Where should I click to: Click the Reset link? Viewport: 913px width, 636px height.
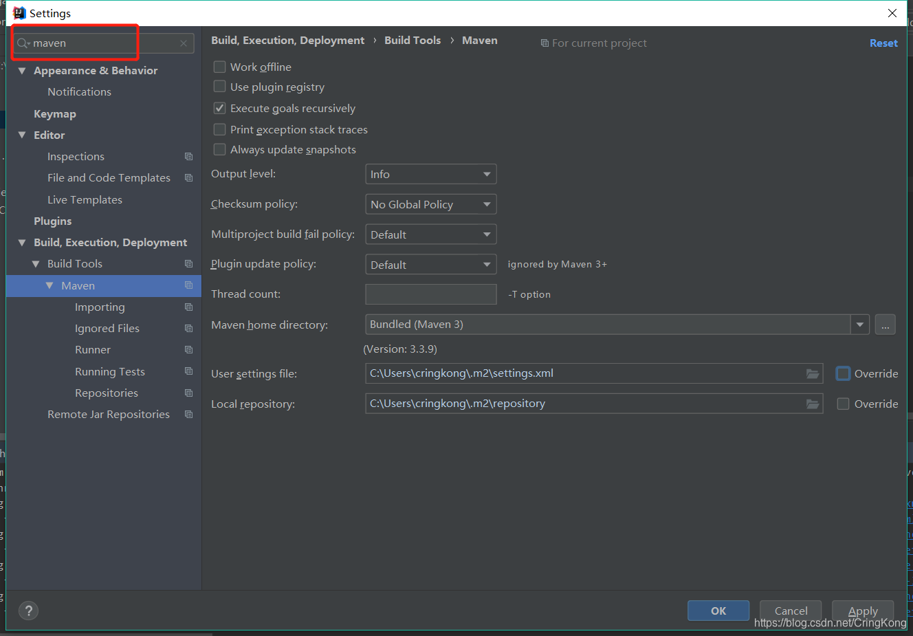point(883,43)
